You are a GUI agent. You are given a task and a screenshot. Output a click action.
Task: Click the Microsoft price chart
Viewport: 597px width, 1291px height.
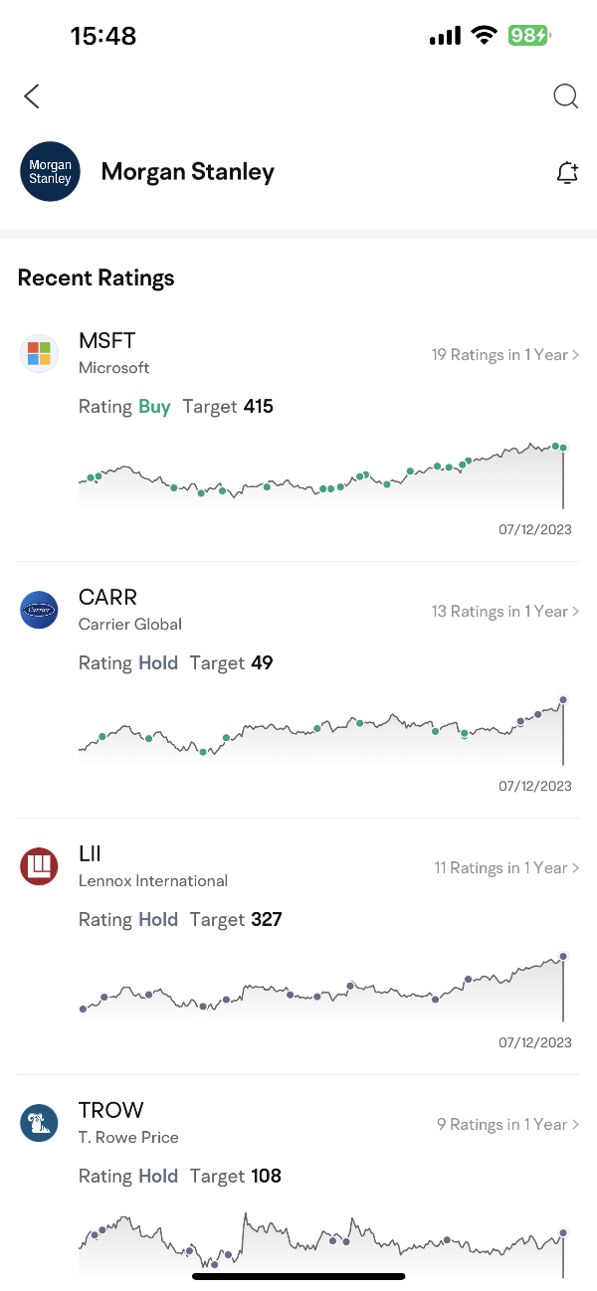tap(322, 475)
